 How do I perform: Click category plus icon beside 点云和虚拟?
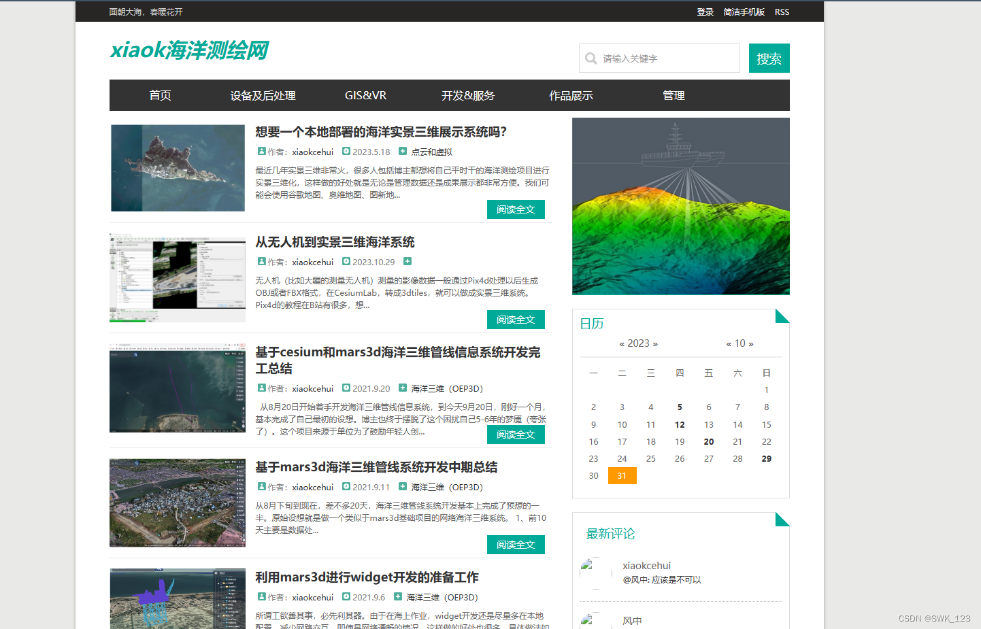point(403,152)
